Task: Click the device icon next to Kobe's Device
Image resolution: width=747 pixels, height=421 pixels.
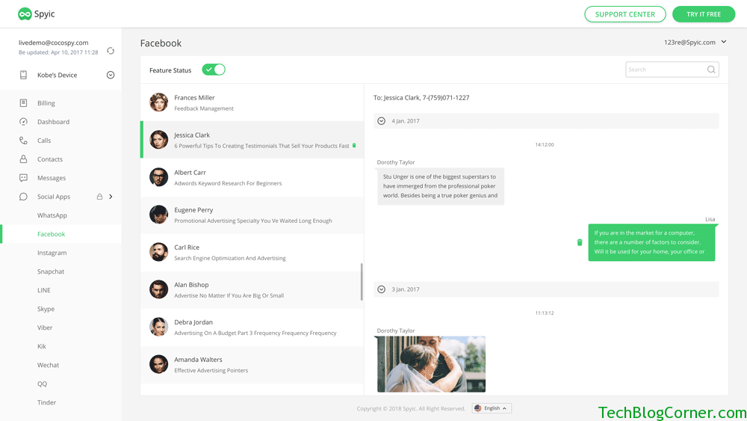Action: pos(23,75)
